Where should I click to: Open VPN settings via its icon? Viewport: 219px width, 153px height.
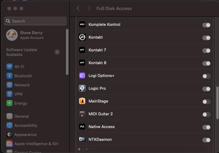coord(9,94)
